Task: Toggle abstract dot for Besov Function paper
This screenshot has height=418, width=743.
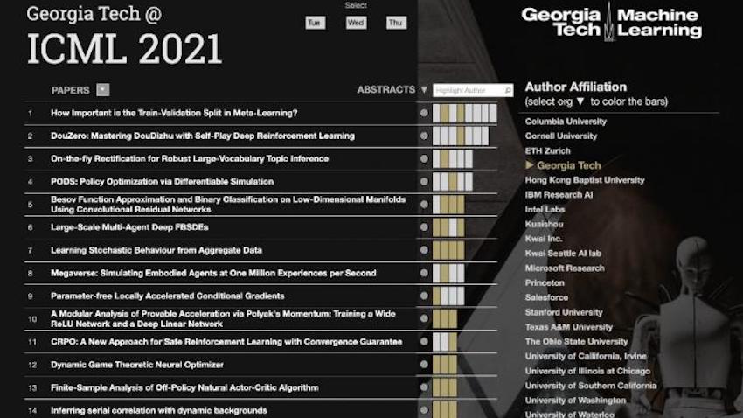Action: [424, 205]
